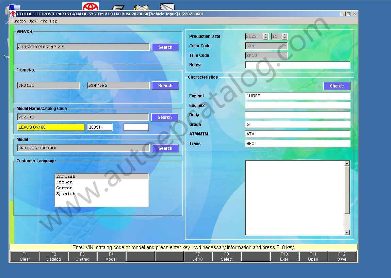Open the Function menu

[18, 21]
